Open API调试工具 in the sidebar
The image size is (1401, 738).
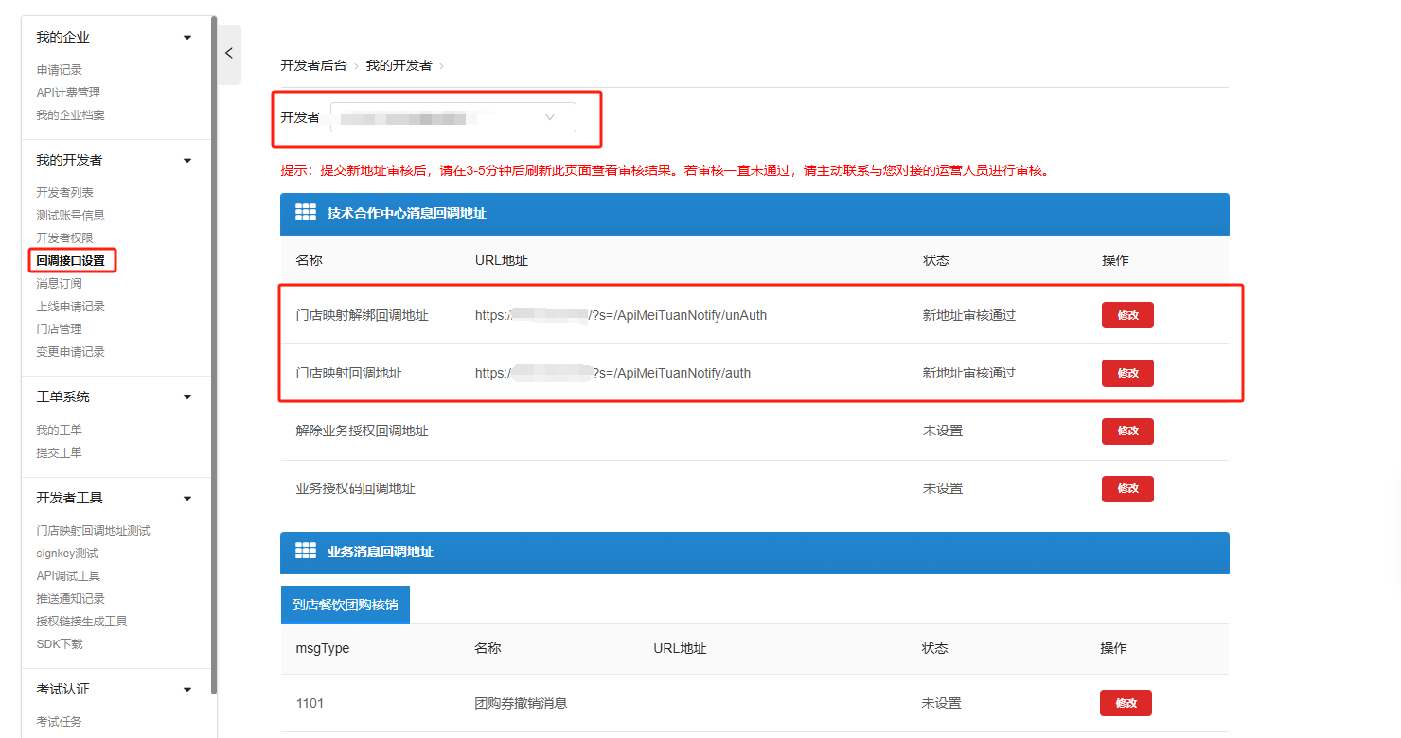tap(68, 576)
